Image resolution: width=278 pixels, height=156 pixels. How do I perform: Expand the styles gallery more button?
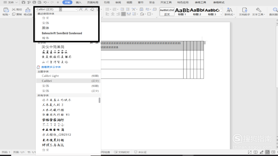tap(221, 15)
